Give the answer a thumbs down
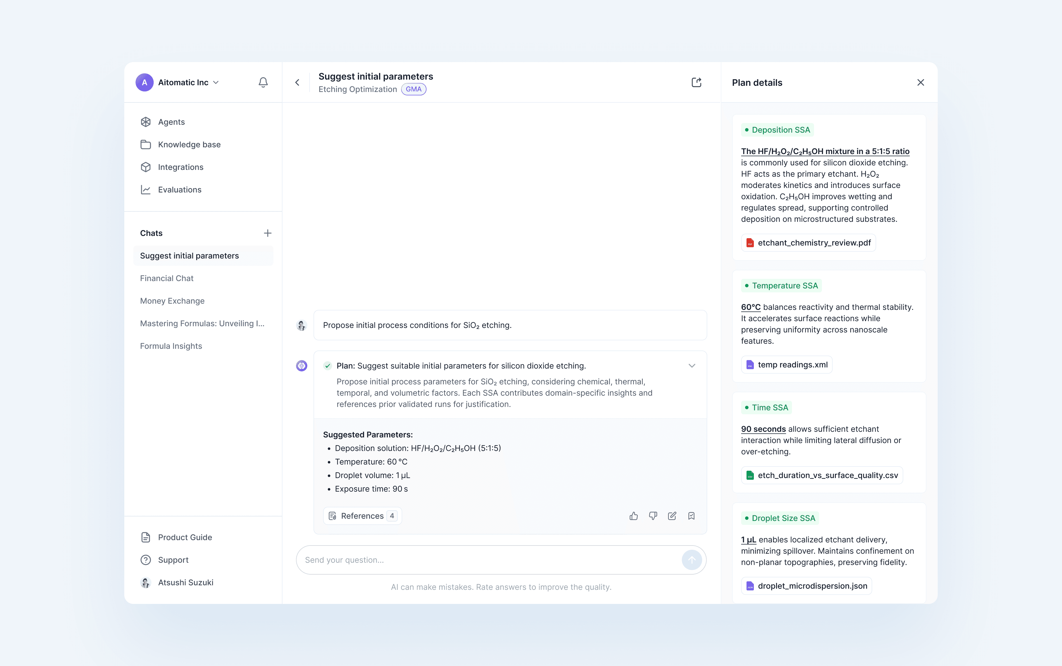Viewport: 1062px width, 666px height. [x=653, y=516]
